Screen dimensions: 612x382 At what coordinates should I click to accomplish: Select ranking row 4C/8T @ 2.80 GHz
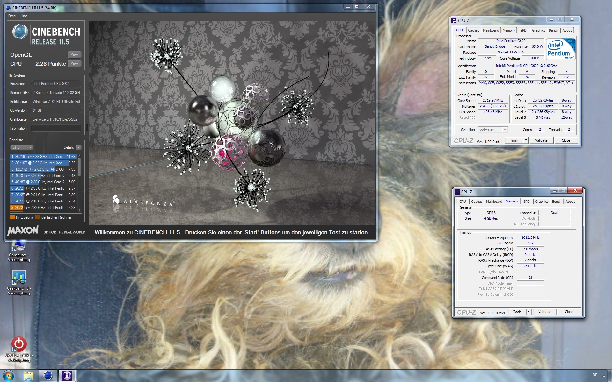[x=43, y=182]
